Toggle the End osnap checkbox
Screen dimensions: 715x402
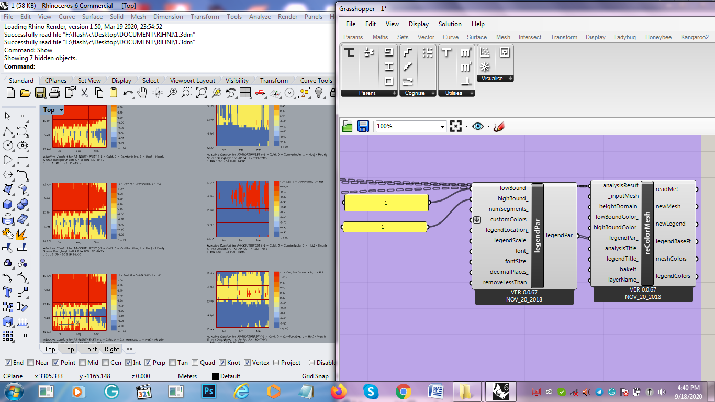click(8, 362)
